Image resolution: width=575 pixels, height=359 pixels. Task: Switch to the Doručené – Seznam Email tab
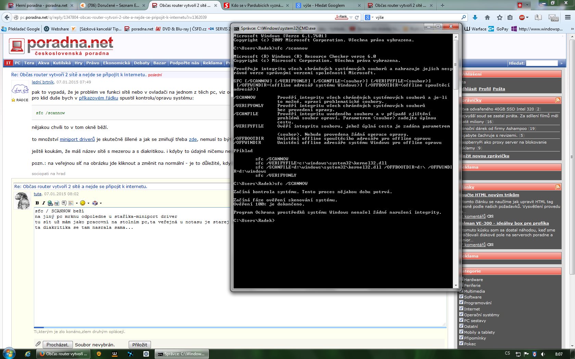pyautogui.click(x=113, y=5)
